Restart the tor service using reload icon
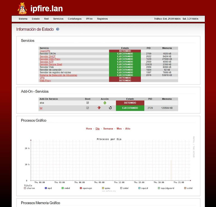 click(110, 108)
